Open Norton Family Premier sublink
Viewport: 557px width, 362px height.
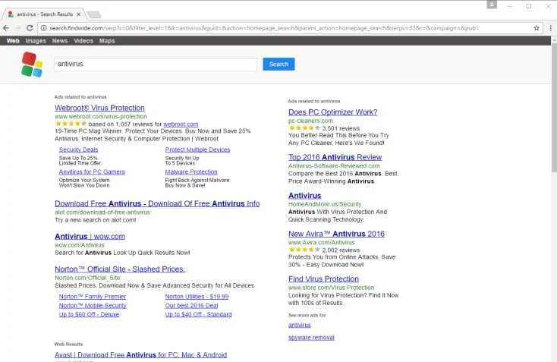93,296
